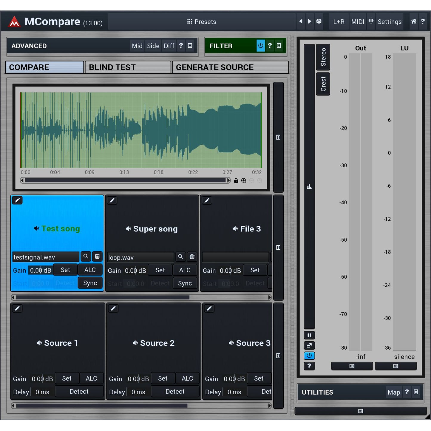The height and width of the screenshot is (431, 431).
Task: Toggle the meter power button on the right
Action: tap(309, 356)
